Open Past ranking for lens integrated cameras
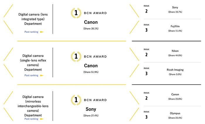 point(31,32)
